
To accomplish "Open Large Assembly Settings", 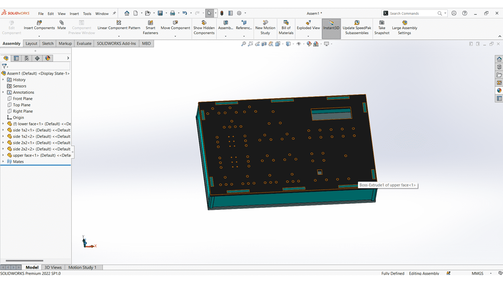I will point(404,28).
